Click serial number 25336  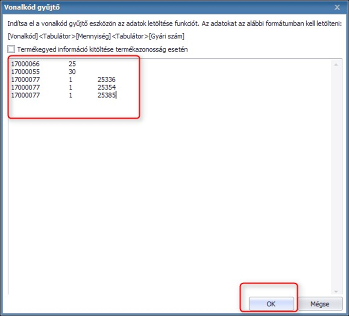tap(106, 79)
